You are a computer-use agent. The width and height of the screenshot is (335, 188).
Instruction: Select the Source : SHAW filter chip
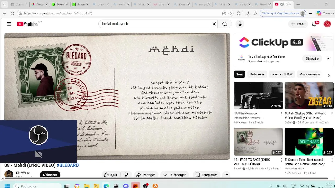click(282, 74)
